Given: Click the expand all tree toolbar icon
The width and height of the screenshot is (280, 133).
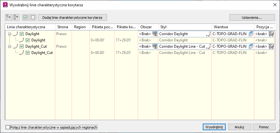Looking at the screenshot, I should coord(8,17).
